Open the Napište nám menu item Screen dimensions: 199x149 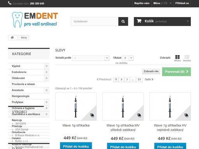pos(142,3)
